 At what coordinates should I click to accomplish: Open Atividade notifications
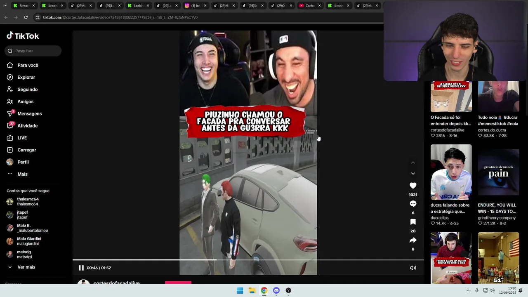tap(22, 126)
